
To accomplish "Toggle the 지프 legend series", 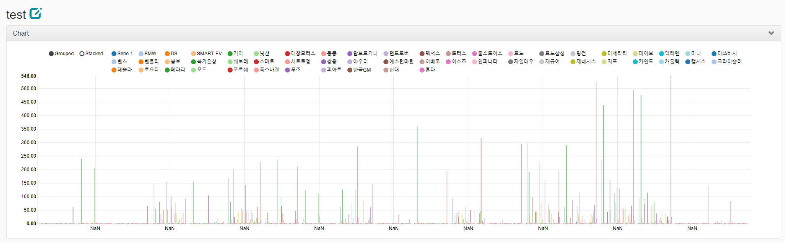I will coord(609,62).
